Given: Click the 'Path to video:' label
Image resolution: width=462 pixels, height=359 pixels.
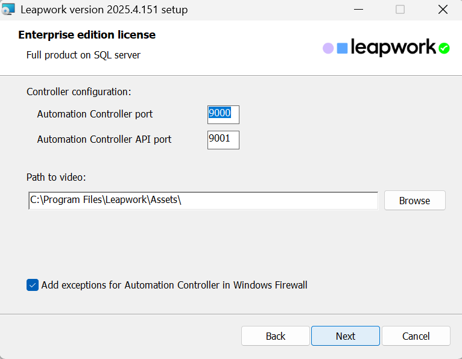Looking at the screenshot, I should [x=57, y=177].
